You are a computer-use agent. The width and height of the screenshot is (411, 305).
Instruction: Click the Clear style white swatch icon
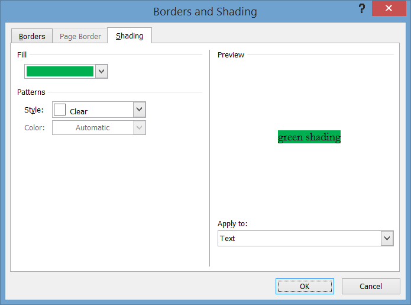60,110
